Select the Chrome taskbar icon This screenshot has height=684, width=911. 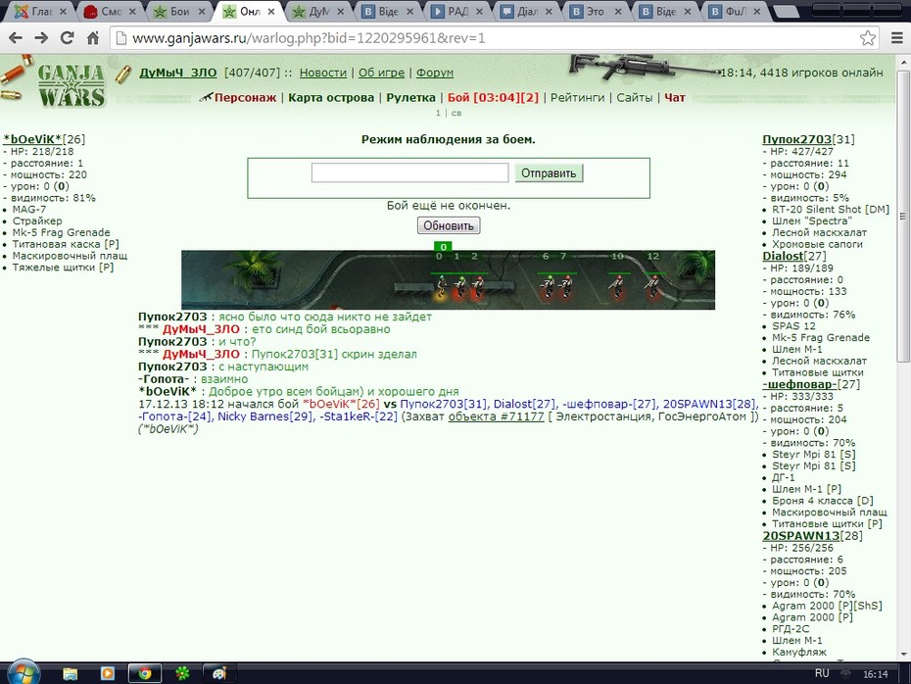pos(145,673)
